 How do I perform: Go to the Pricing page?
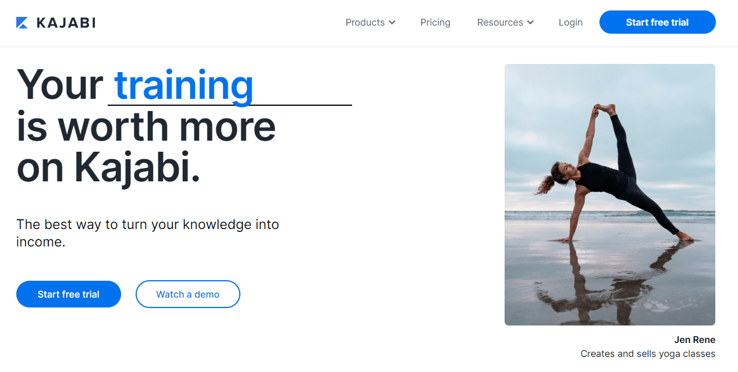tap(435, 22)
